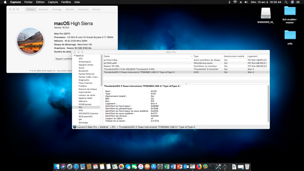Open Édition menu
The image size is (304, 171).
point(40,2)
